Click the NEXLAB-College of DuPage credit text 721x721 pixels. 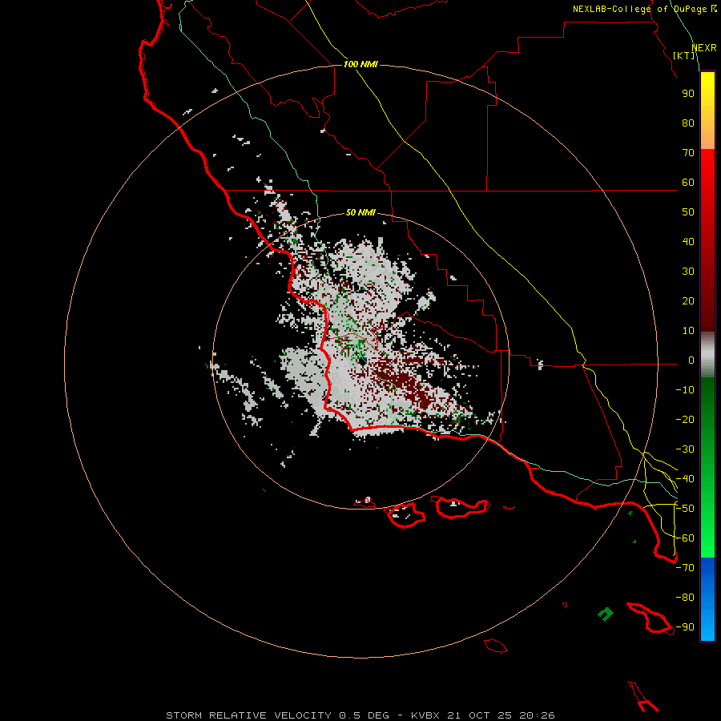[644, 9]
